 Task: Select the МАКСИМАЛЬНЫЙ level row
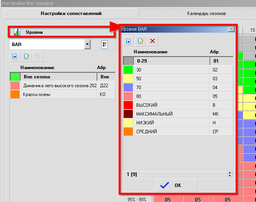coord(170,114)
